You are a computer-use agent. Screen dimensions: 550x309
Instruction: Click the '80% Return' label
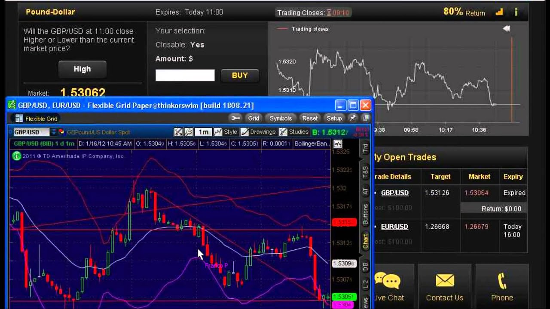[x=464, y=12]
